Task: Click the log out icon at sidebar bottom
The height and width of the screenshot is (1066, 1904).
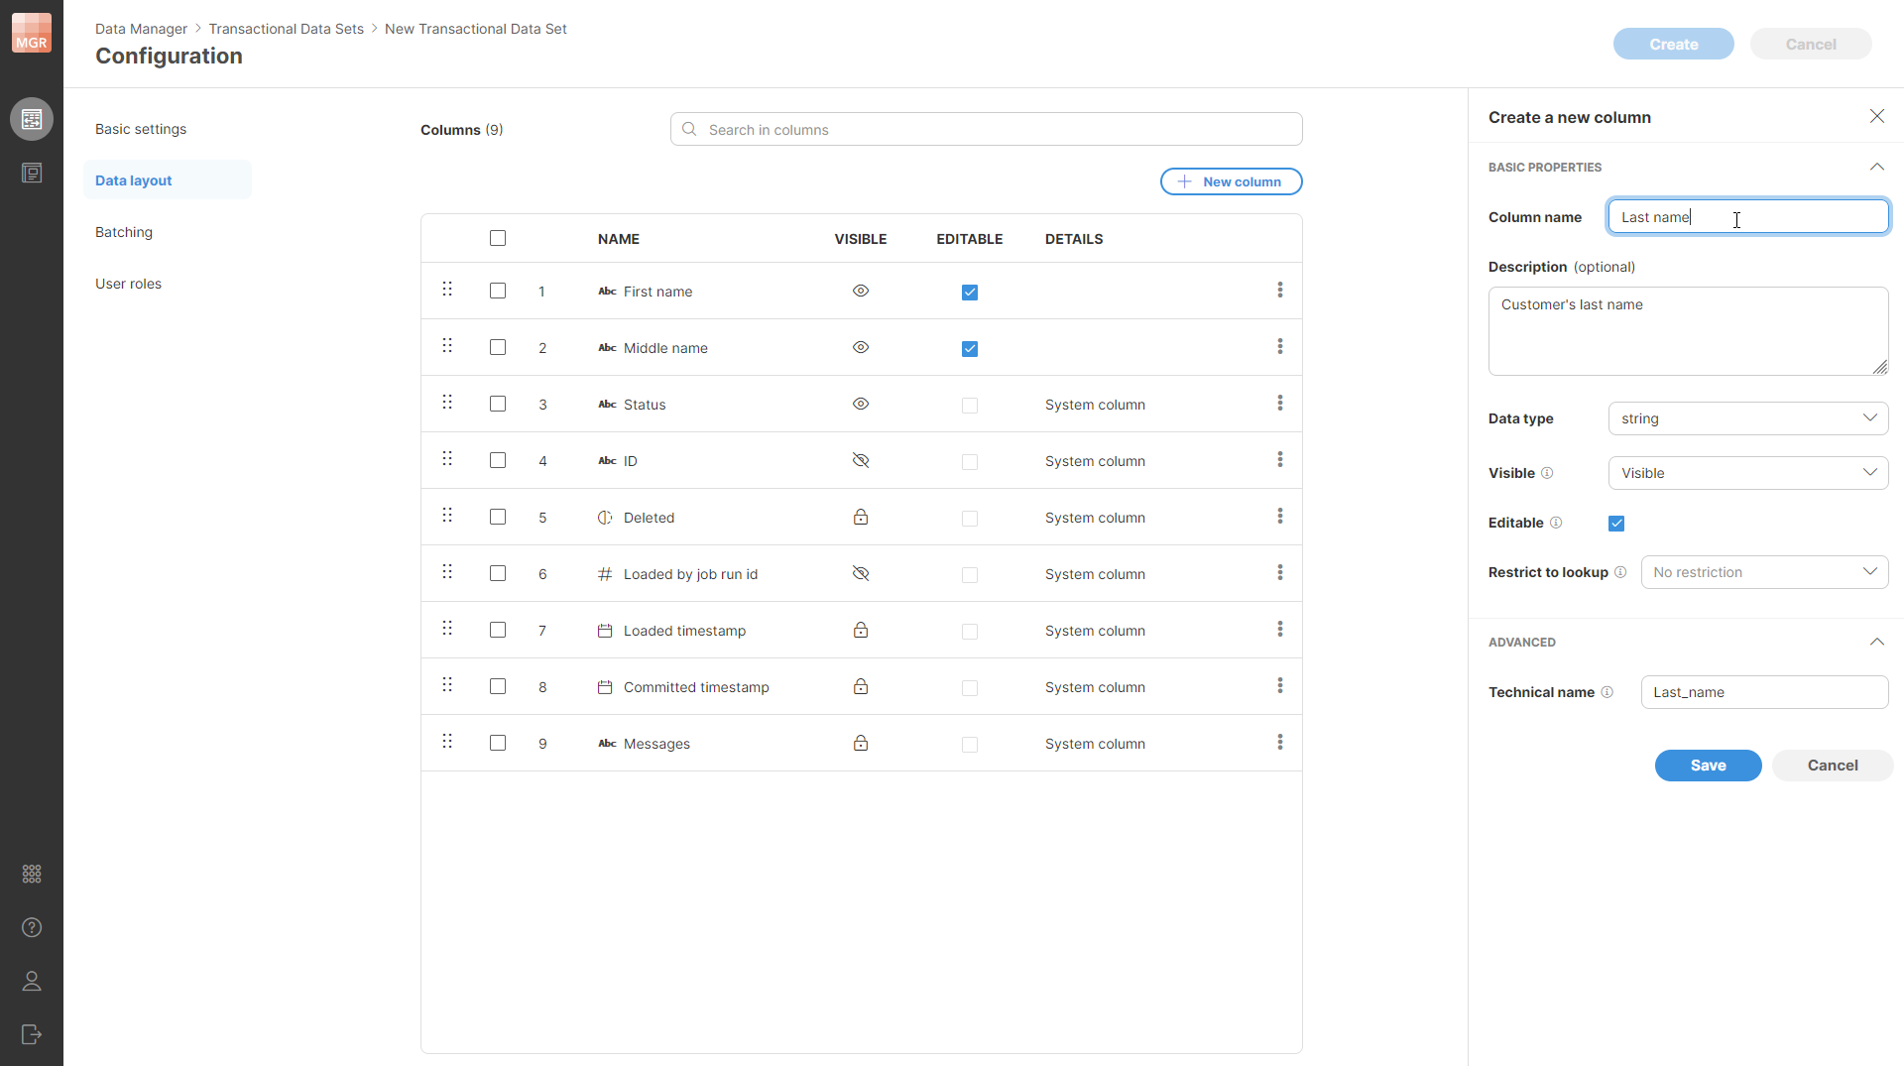Action: click(x=32, y=1034)
